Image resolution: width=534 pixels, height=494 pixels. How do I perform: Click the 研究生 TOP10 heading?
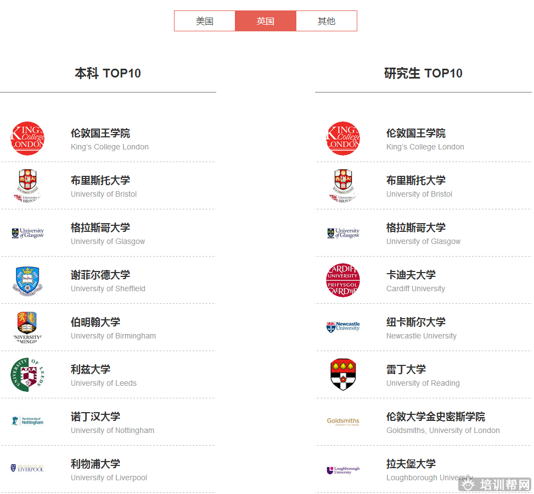(423, 73)
